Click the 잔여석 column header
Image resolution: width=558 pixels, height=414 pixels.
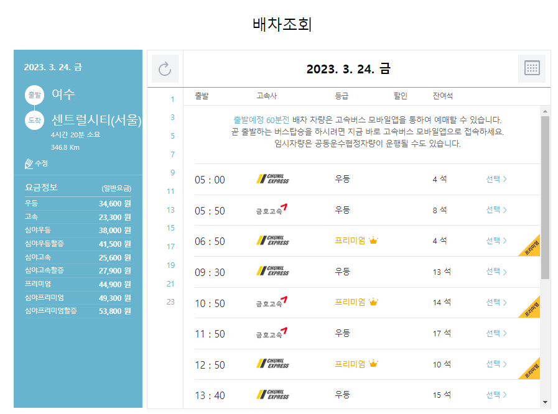click(x=443, y=96)
